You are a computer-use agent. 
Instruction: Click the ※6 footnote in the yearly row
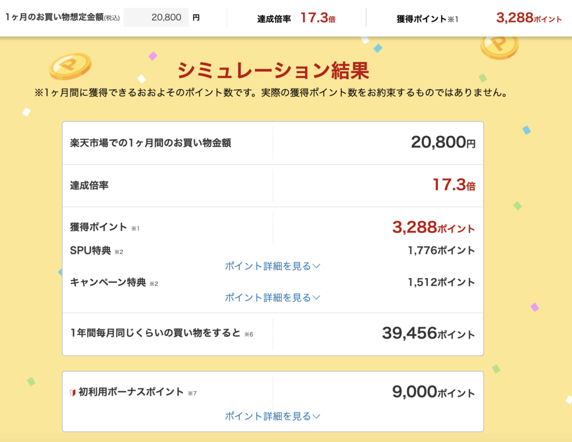(249, 334)
